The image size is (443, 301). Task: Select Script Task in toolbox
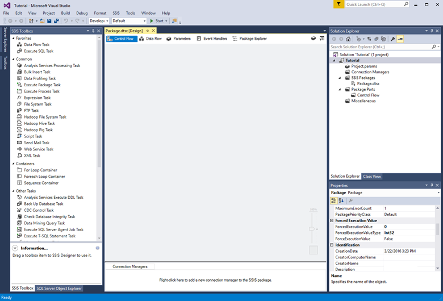point(33,136)
